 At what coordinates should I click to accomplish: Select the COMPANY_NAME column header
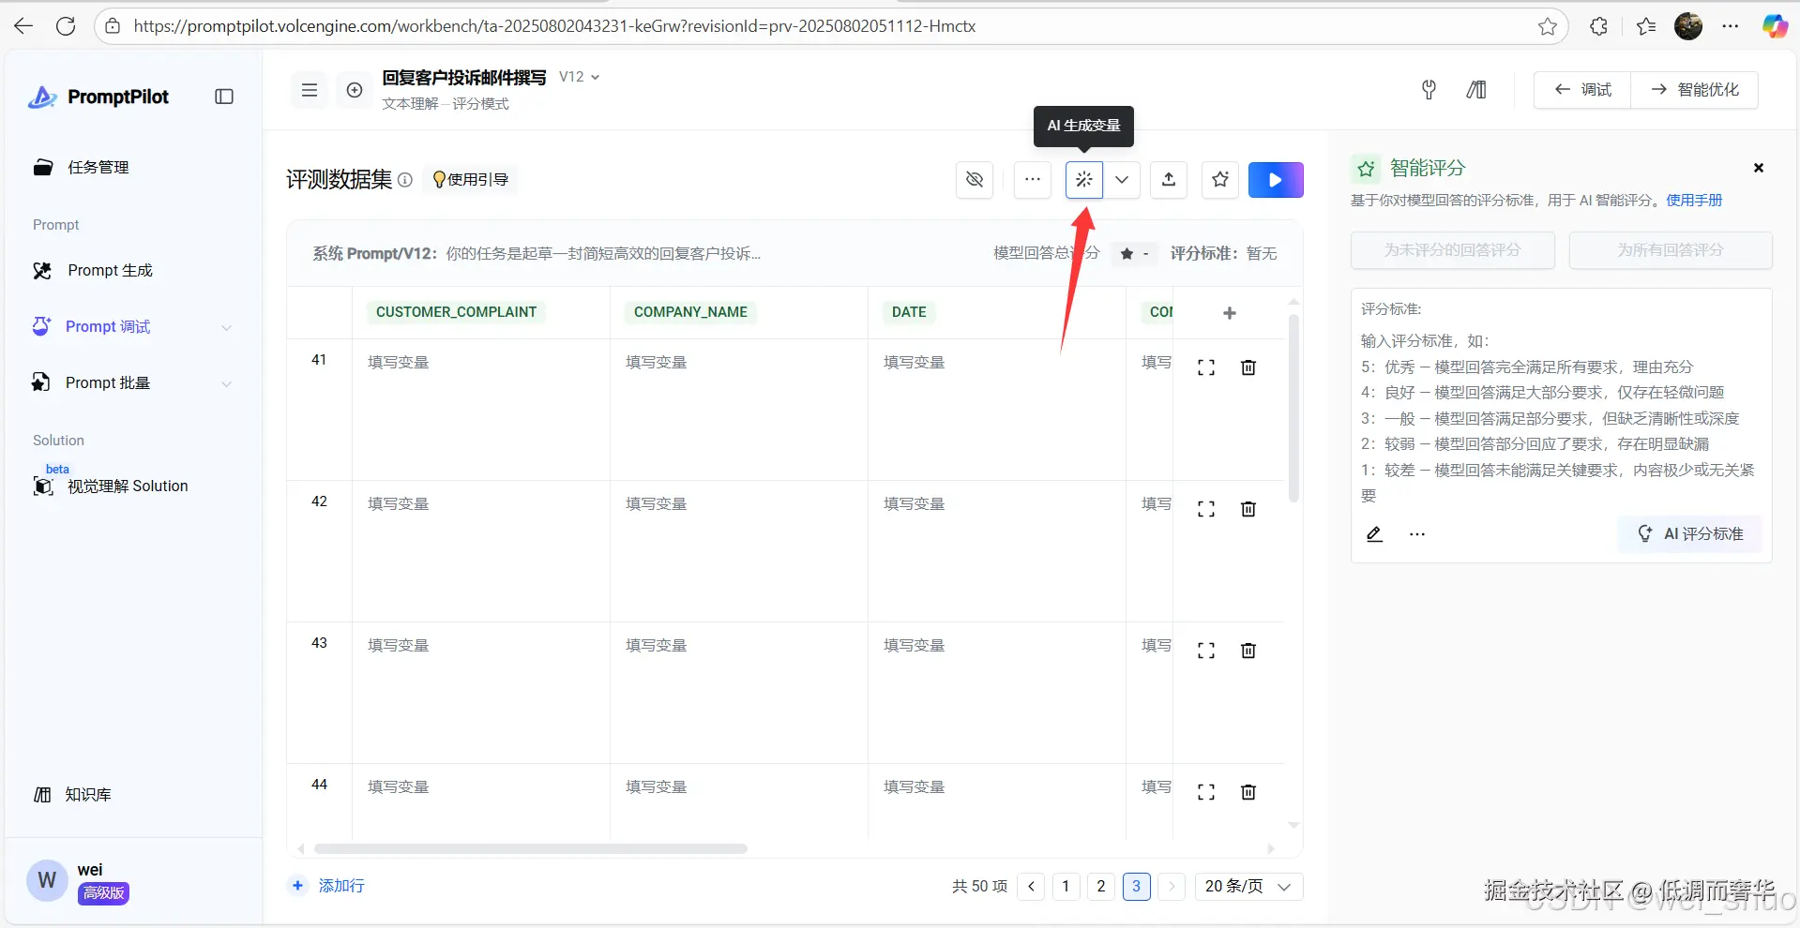tap(690, 312)
